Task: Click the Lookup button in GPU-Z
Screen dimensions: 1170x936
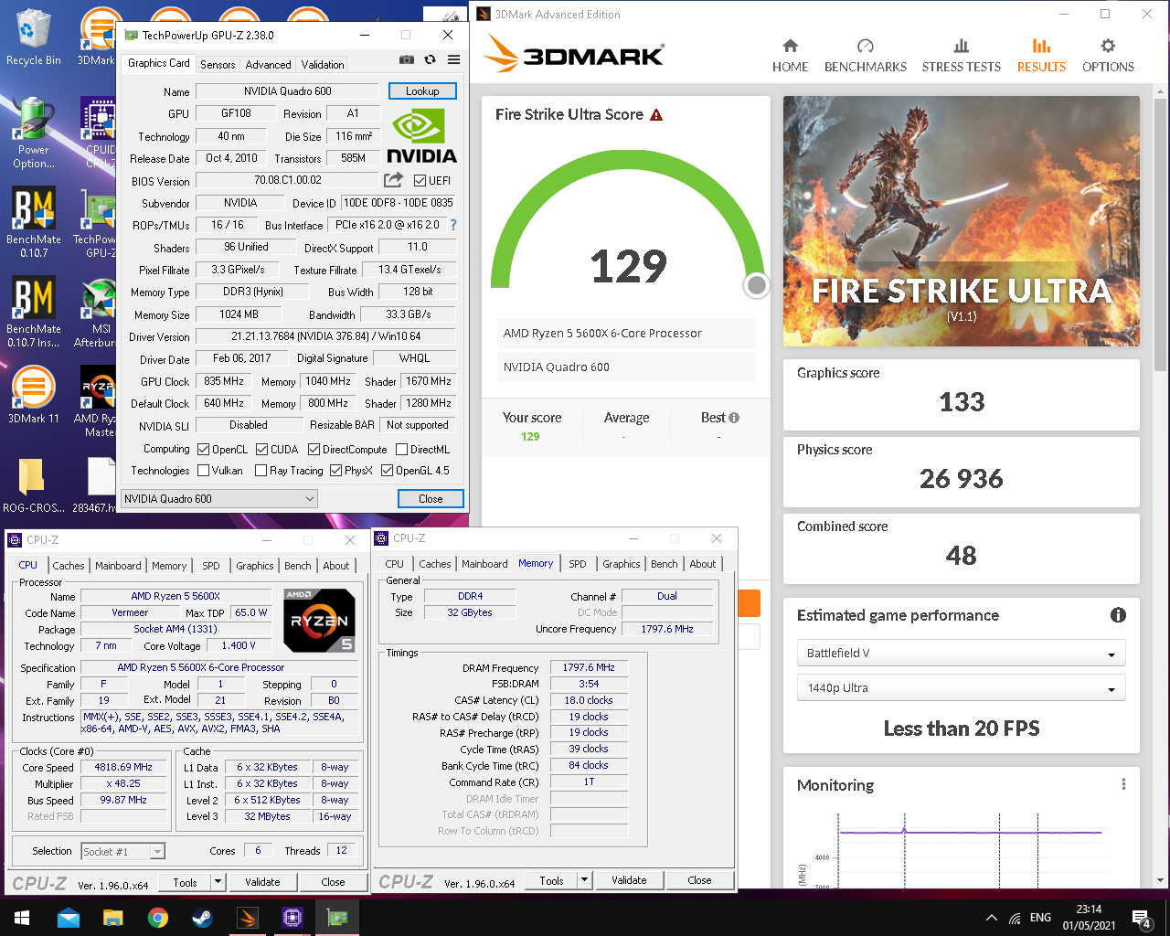Action: coord(422,90)
